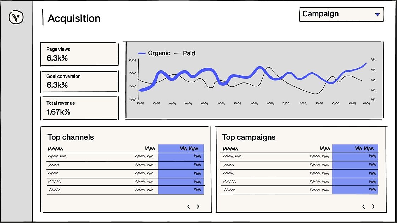
Task: Click the circular V logo in sidebar
Action: pyautogui.click(x=16, y=17)
